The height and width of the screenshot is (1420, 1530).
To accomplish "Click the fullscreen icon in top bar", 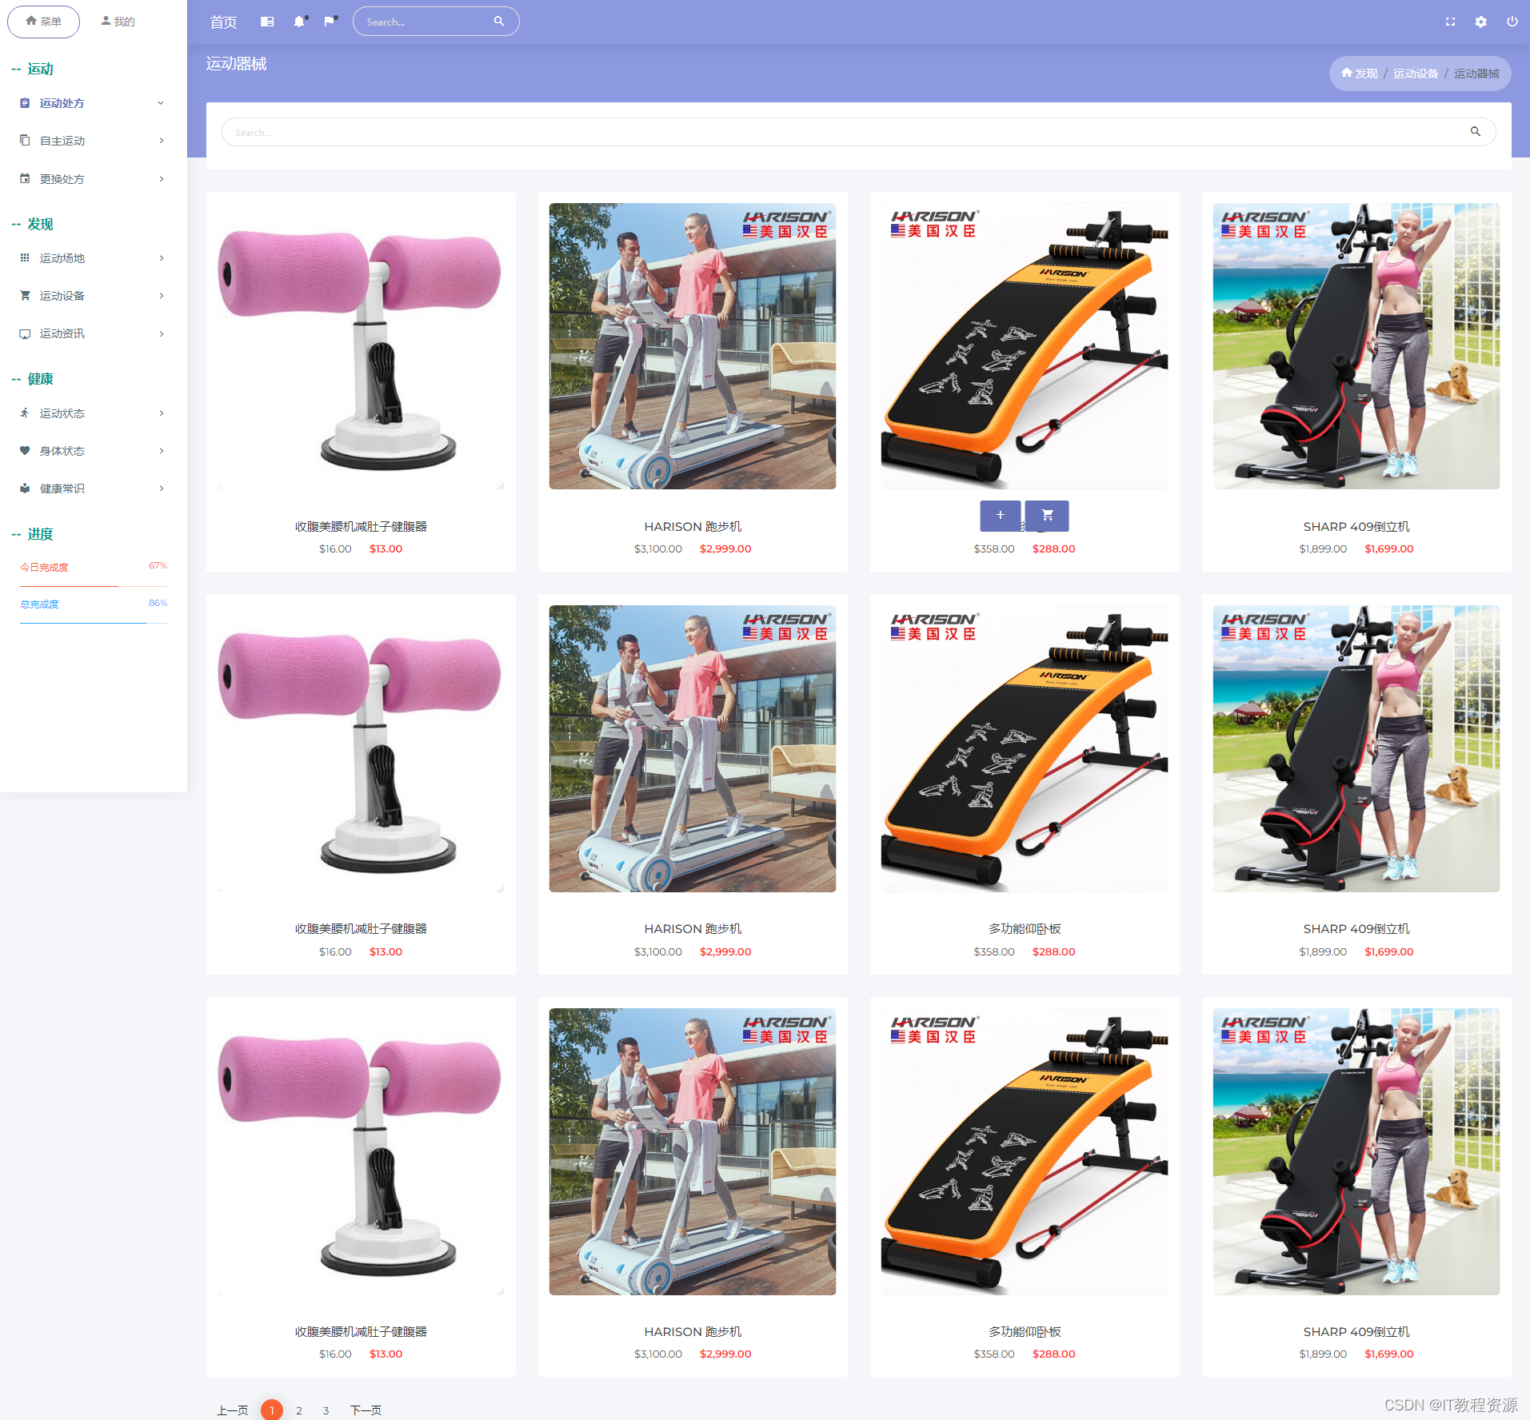I will coord(1450,22).
